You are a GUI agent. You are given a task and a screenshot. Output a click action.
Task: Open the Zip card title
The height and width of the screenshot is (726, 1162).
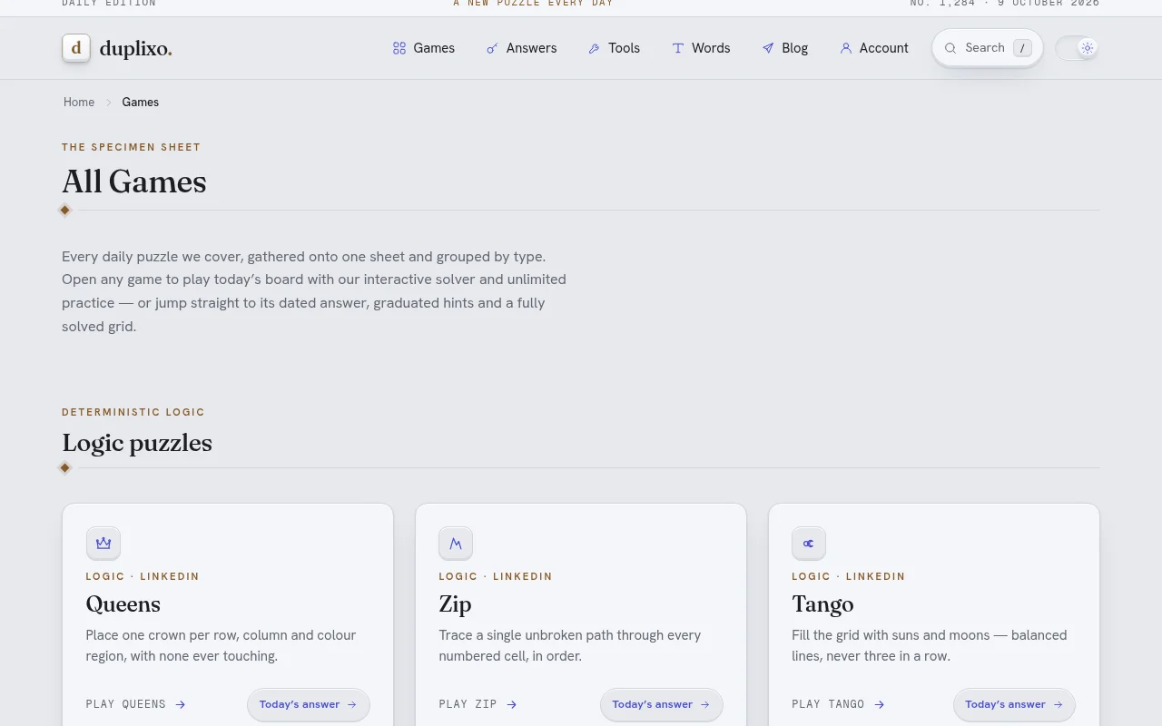point(455,604)
